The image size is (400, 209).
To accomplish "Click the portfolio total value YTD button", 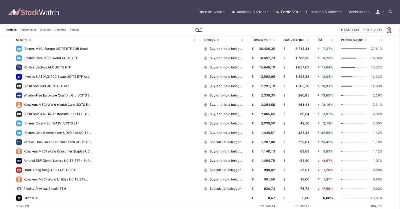I will click(x=361, y=30).
